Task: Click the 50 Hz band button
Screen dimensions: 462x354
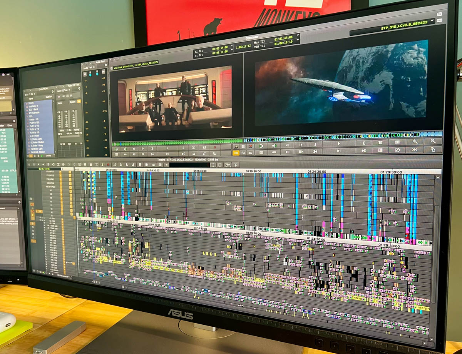Action: click(62, 130)
